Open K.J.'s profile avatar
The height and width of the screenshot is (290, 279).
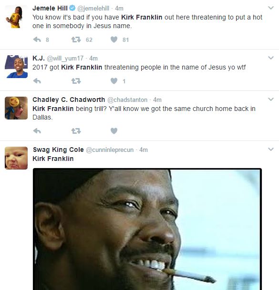pos(16,67)
